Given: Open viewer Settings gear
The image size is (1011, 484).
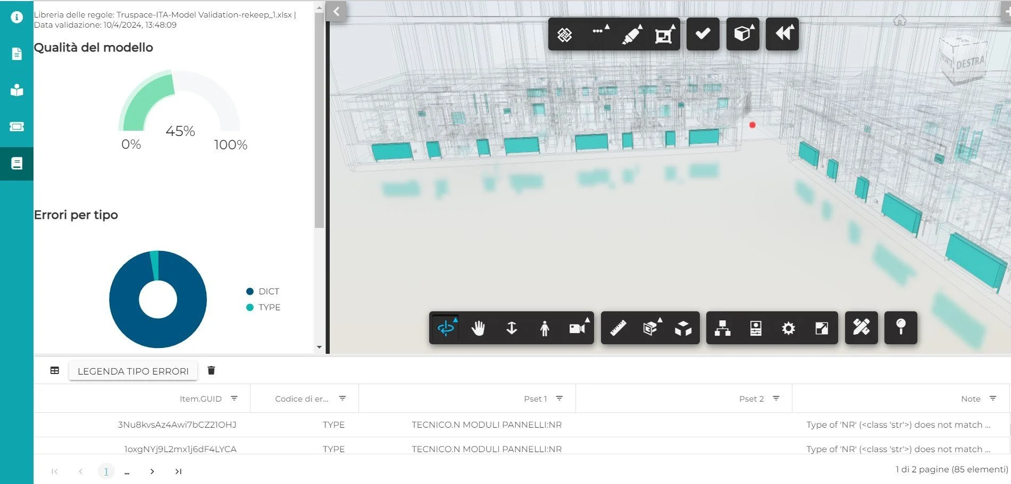Looking at the screenshot, I should [x=788, y=328].
